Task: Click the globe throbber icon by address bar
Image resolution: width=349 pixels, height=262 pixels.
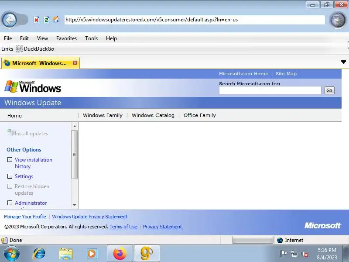Action: pos(338,20)
